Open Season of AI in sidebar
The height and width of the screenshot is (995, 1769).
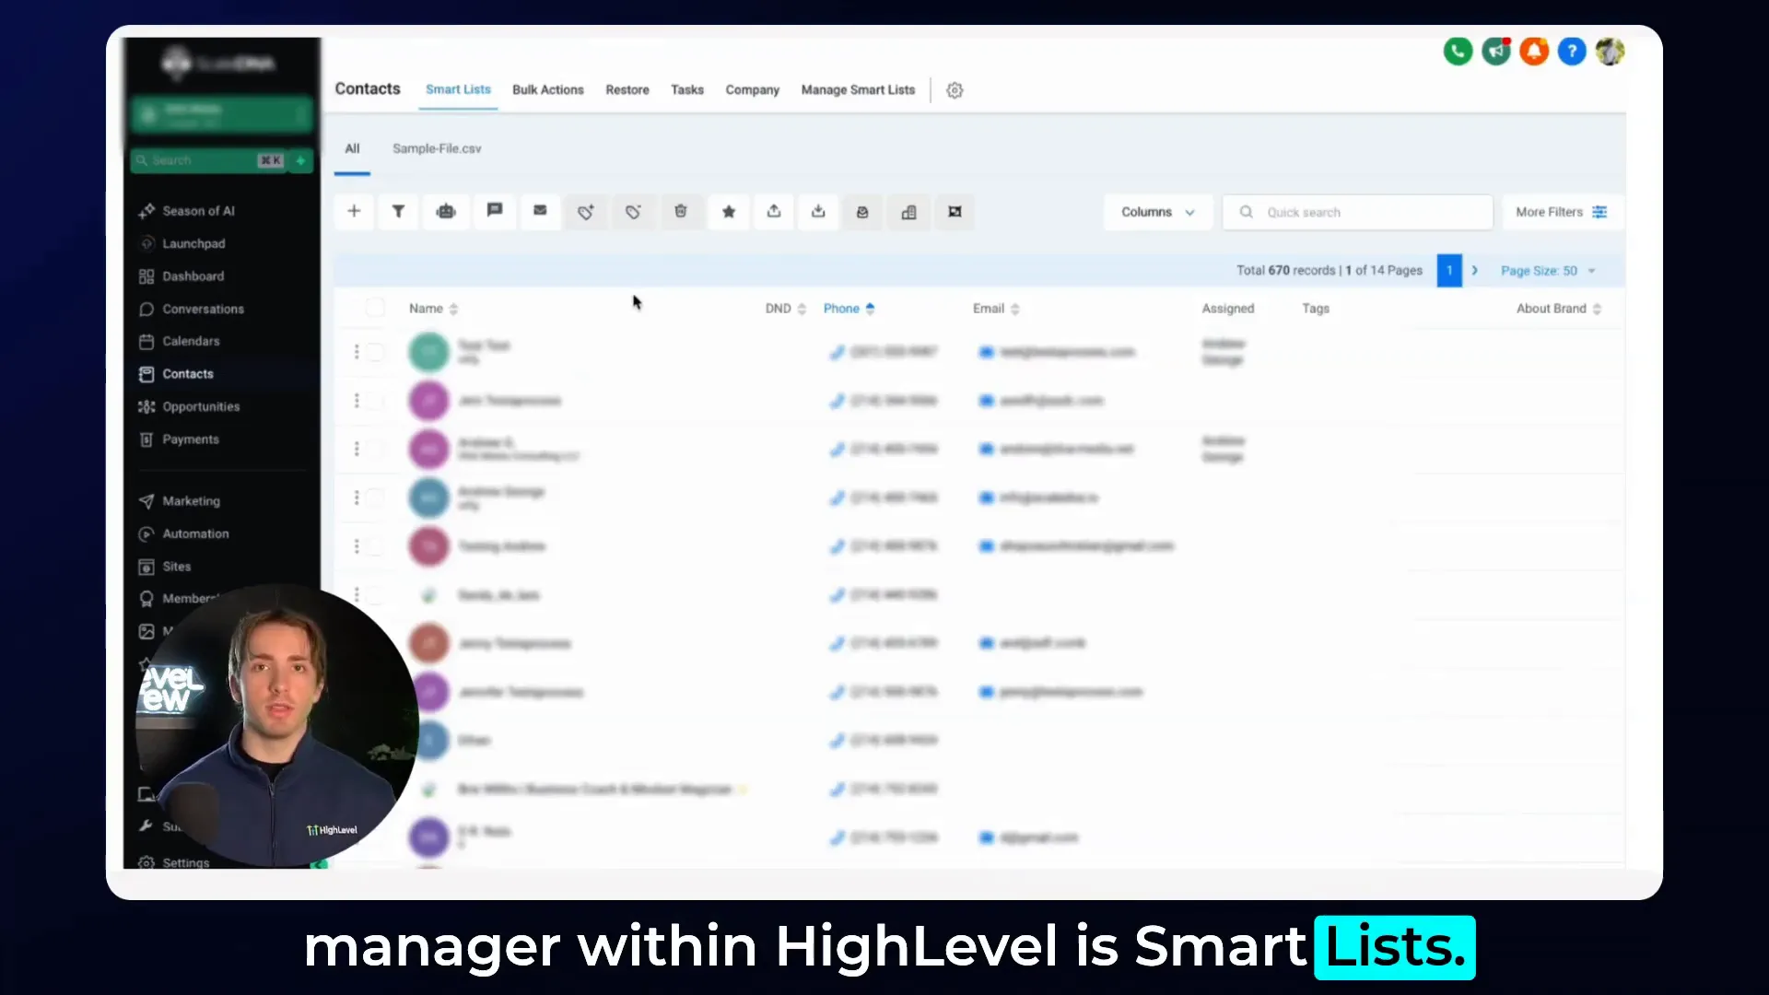[198, 211]
